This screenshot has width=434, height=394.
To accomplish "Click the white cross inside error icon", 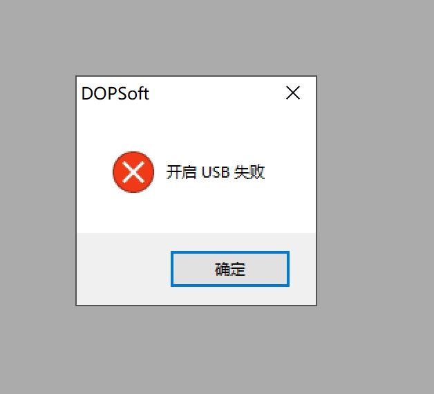I will click(133, 172).
